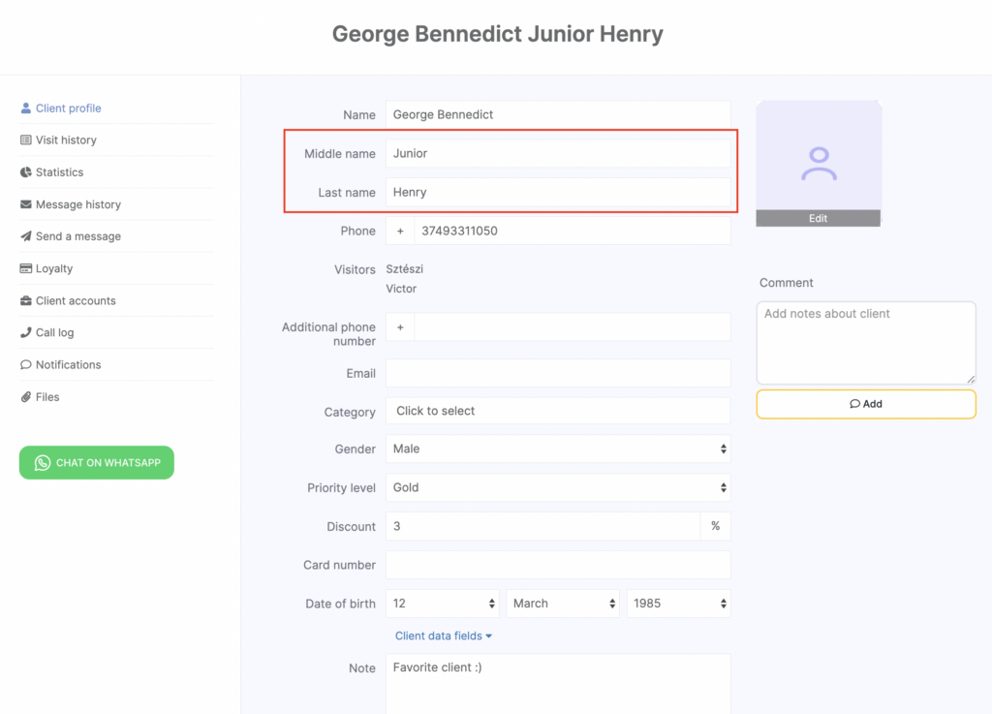Click the Client profile person icon
992x714 pixels.
tap(26, 109)
